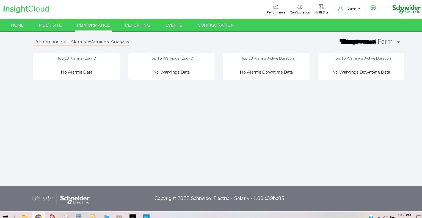Click the Top 10 Warnings Active Duration title
This screenshot has width=422, height=218.
point(362,58)
